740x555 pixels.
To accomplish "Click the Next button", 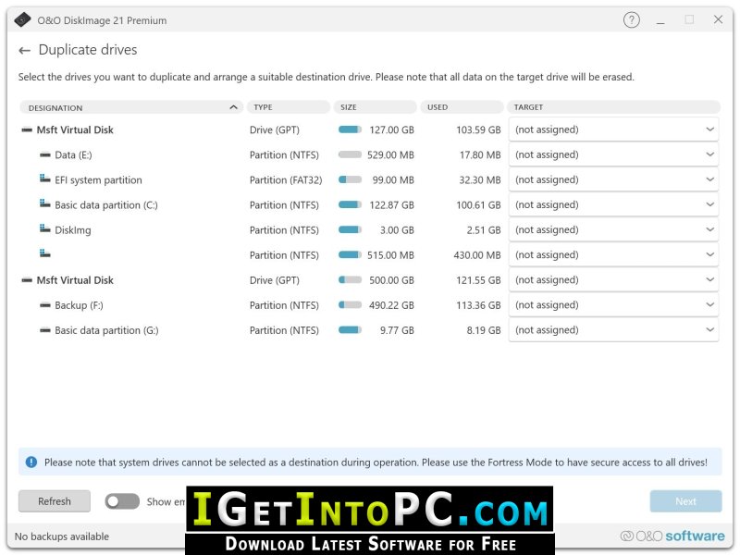I will [685, 501].
